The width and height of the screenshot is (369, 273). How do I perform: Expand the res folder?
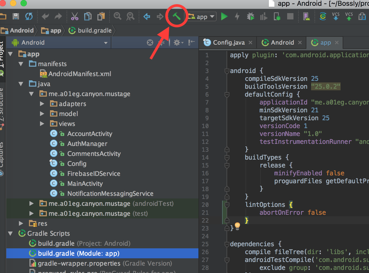coord(21,224)
